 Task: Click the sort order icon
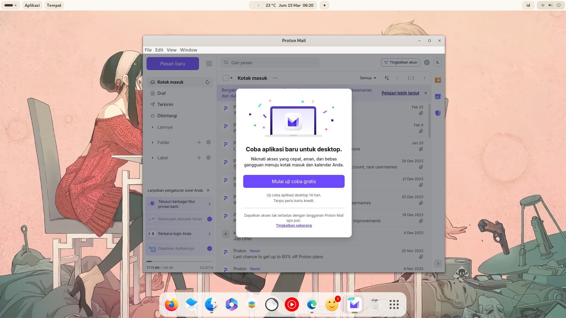click(x=387, y=78)
